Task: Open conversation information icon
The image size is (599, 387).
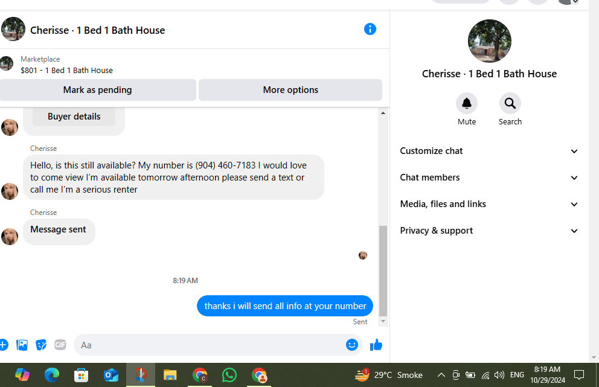Action: pyautogui.click(x=370, y=29)
